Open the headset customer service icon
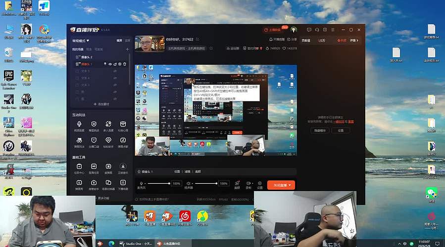This screenshot has width=445, height=247. (x=317, y=30)
